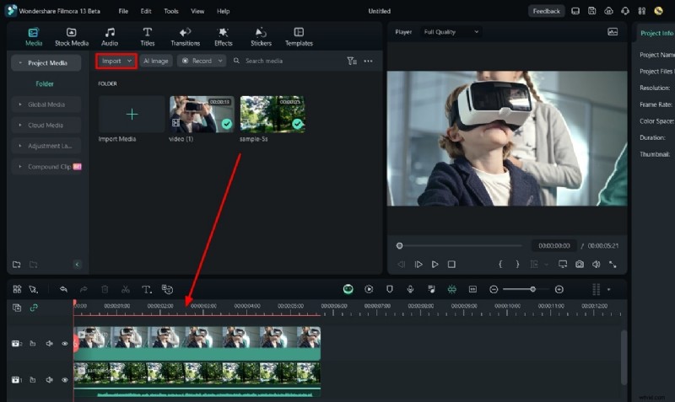Click zoom out minus on timeline
This screenshot has width=675, height=402.
(x=494, y=289)
